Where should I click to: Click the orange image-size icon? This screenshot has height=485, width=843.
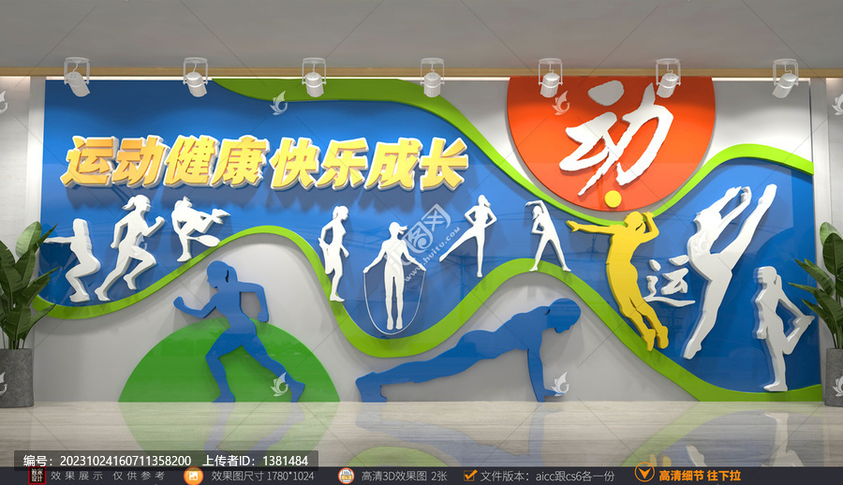(193, 476)
